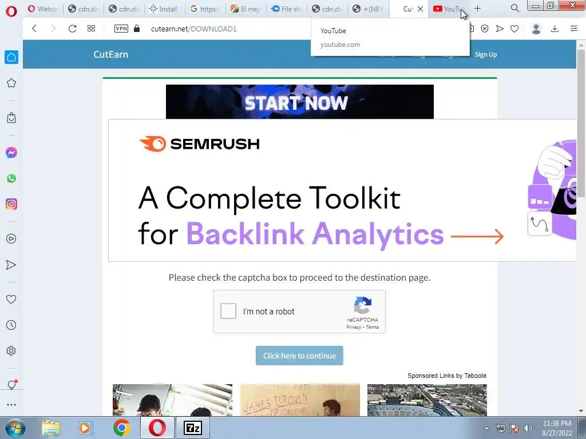This screenshot has width=586, height=439.
Task: Click the padlock site security icon
Action: 137,29
